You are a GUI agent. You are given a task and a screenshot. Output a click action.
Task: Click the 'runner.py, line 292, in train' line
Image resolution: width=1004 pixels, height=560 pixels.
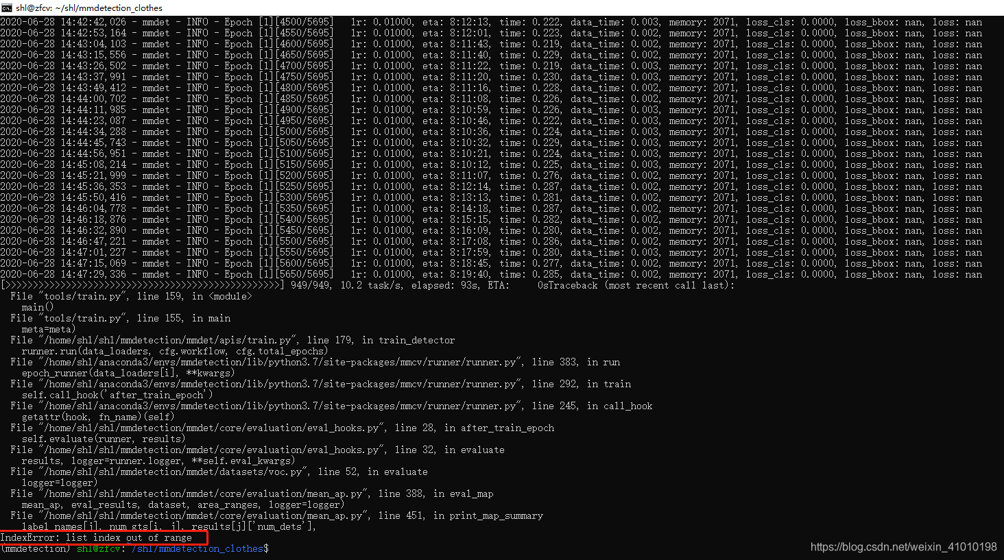(320, 384)
